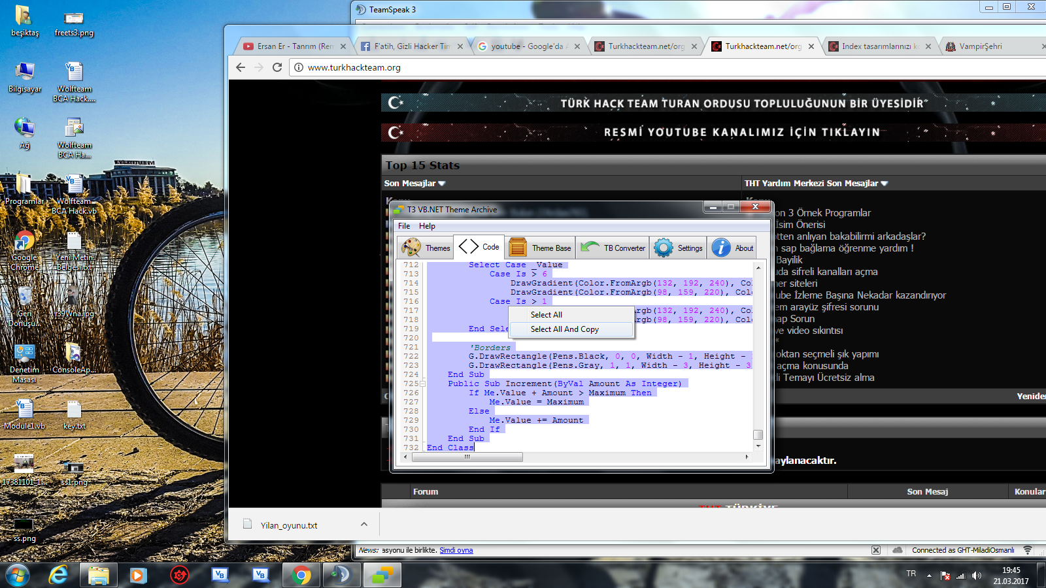Open the Help menu in Theme Archive
The image size is (1046, 588).
(427, 226)
